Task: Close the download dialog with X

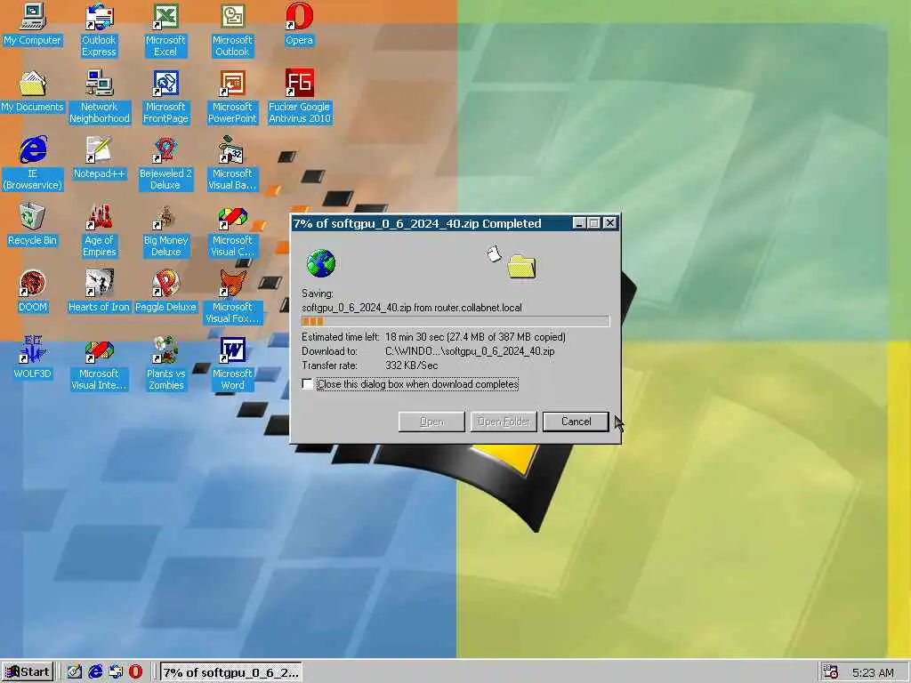Action: [609, 223]
